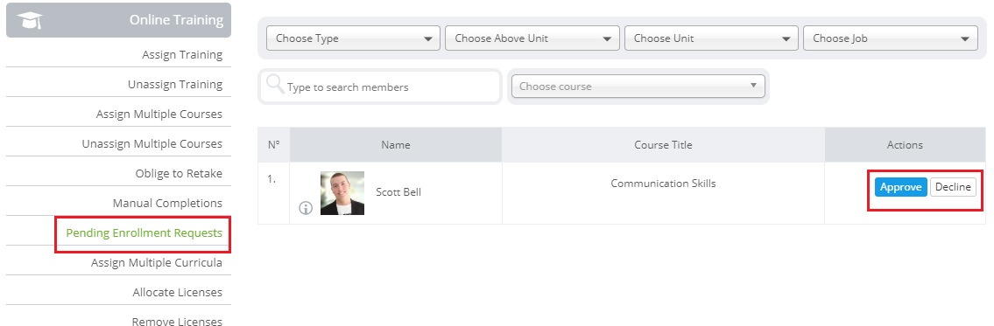
Task: Go to Assign Multiple Courses
Action: (x=159, y=114)
